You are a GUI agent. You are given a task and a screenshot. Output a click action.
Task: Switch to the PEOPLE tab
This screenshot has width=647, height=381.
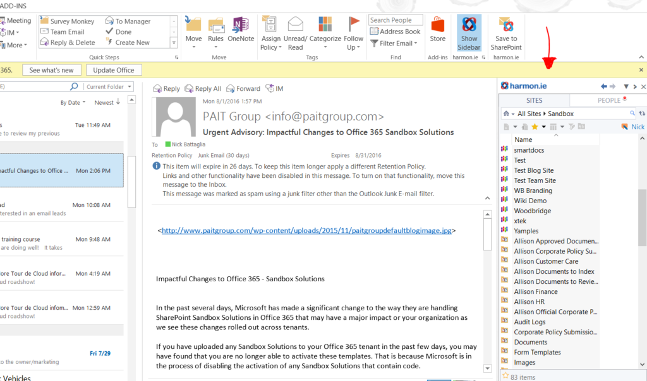click(x=609, y=100)
